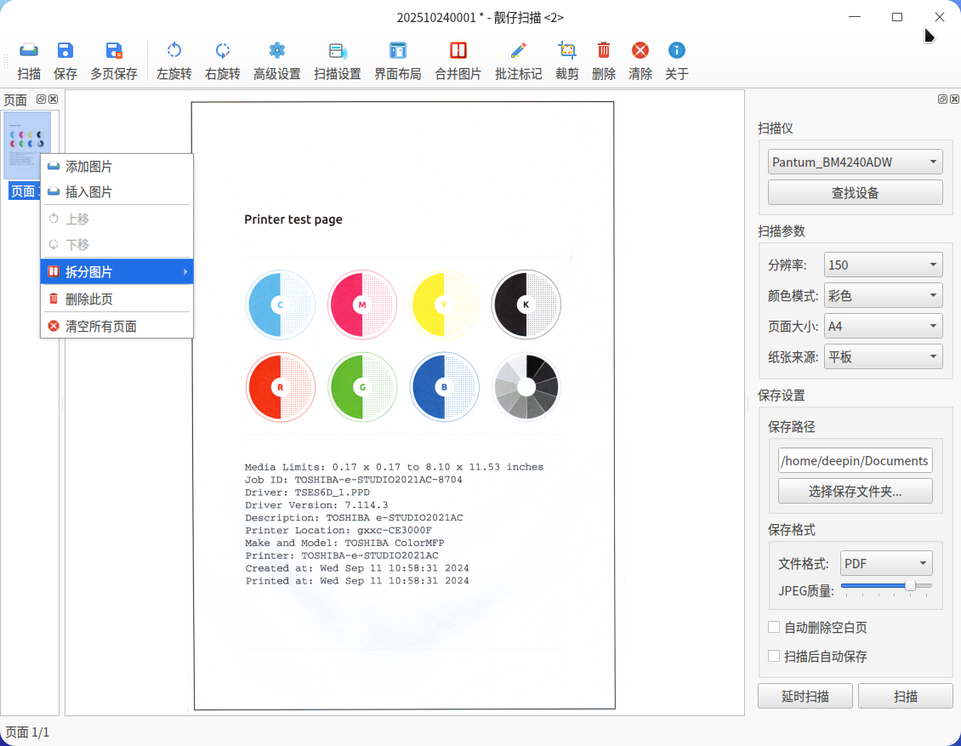Image resolution: width=961 pixels, height=746 pixels.
Task: Open the Pantum_BM4240ADW scanner dropdown
Action: click(x=855, y=162)
